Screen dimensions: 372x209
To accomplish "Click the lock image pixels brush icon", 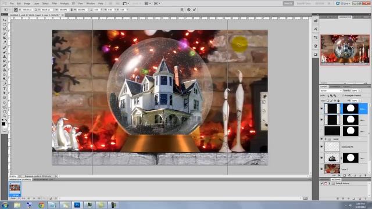I will [x=331, y=100].
